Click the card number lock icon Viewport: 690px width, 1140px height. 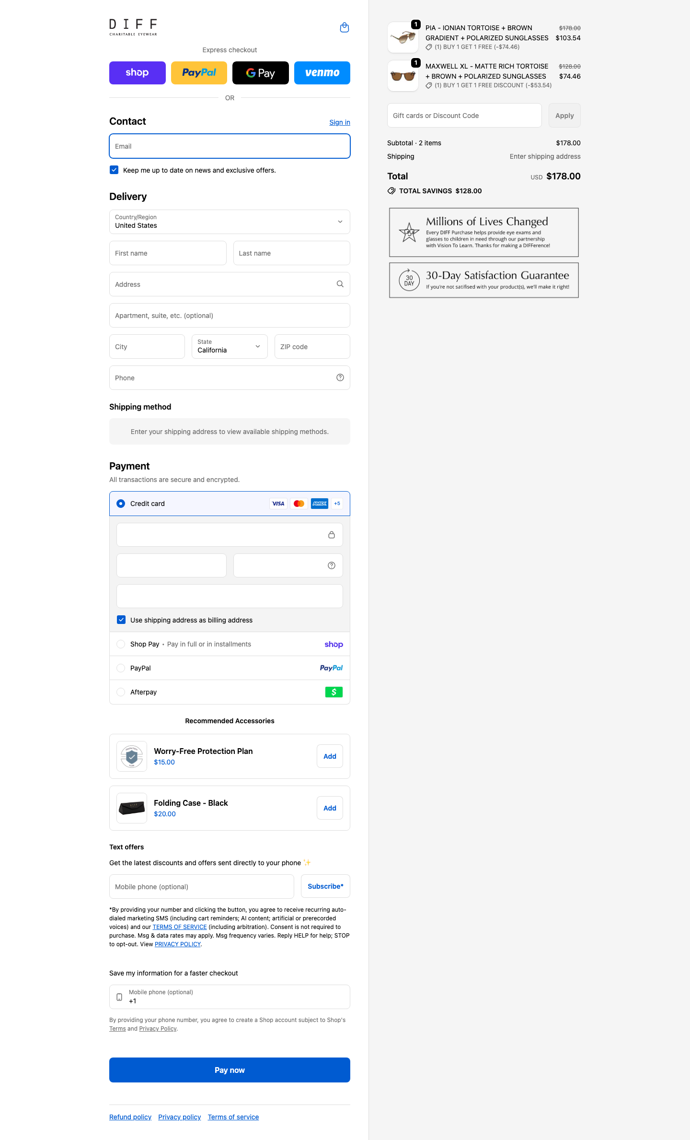click(x=331, y=535)
